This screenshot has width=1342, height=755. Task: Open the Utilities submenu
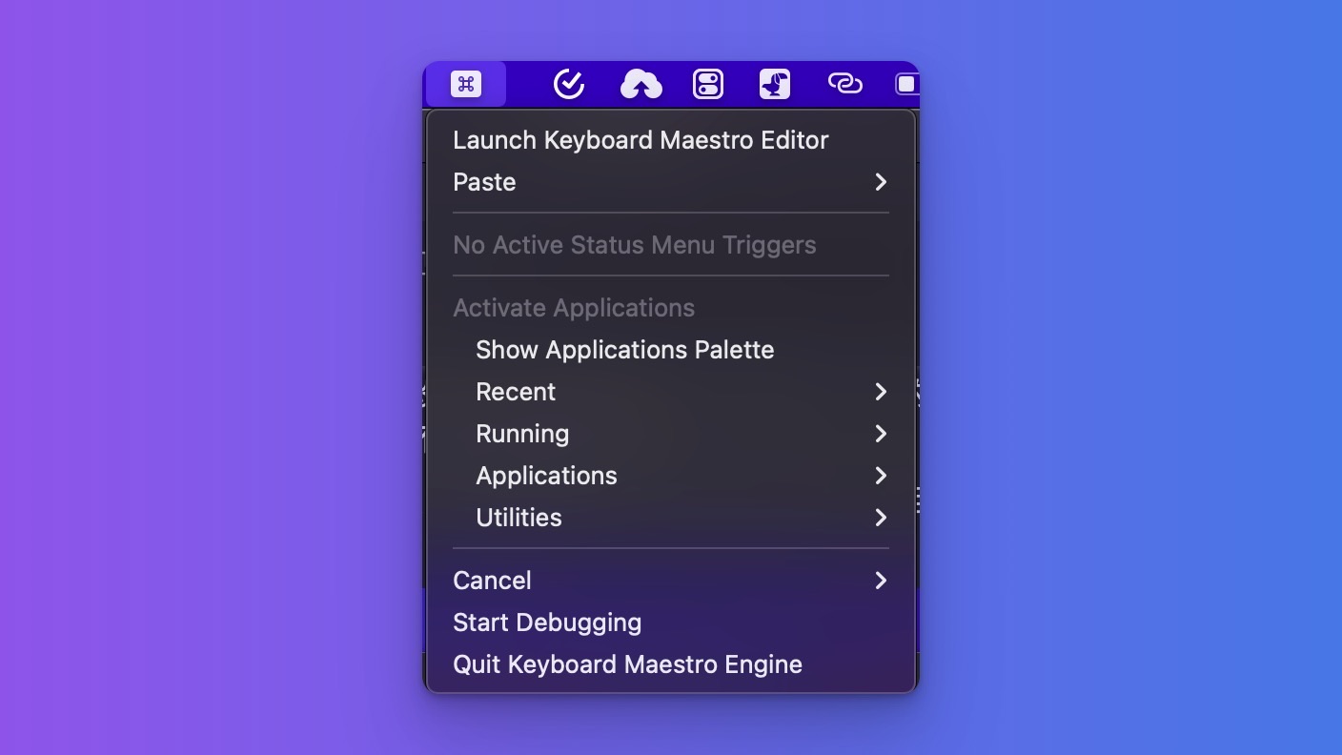[671, 518]
